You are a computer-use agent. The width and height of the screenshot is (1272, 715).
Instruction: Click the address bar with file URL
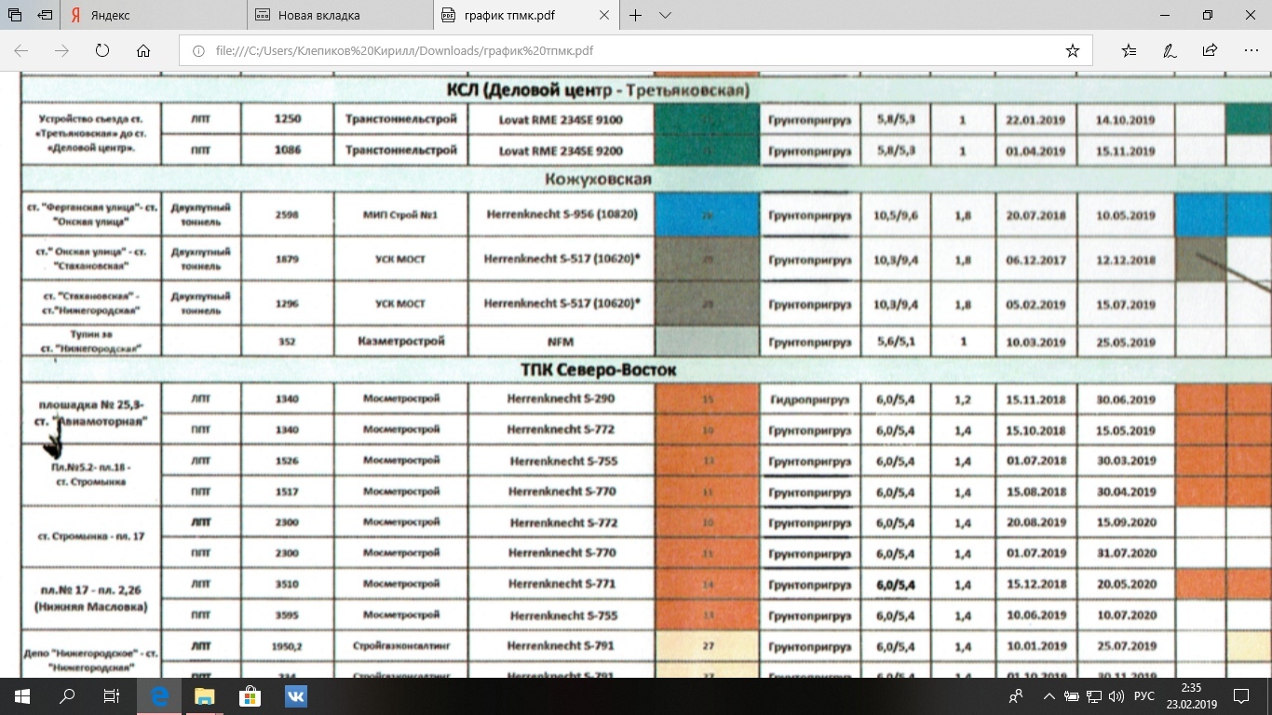point(615,51)
